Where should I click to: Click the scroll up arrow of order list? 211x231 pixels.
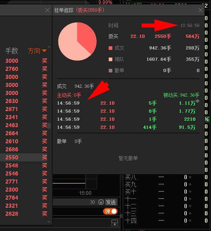tap(49, 47)
